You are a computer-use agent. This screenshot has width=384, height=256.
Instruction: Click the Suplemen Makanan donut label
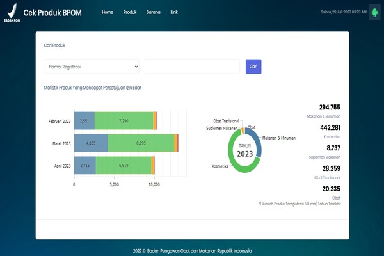coord(221,128)
